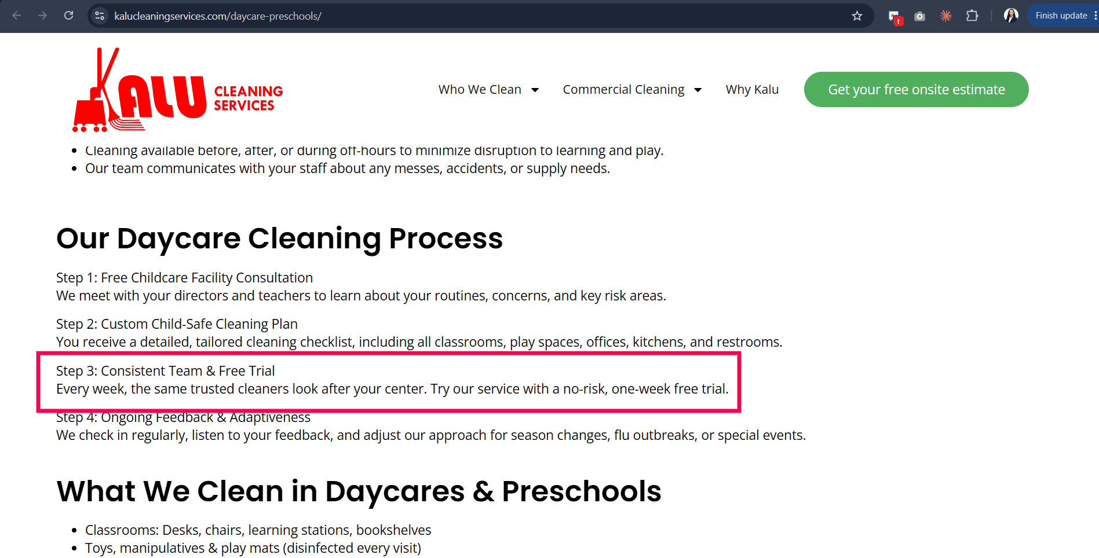The image size is (1099, 558).
Task: Open the Commercial Cleaning menu item
Action: click(x=623, y=90)
